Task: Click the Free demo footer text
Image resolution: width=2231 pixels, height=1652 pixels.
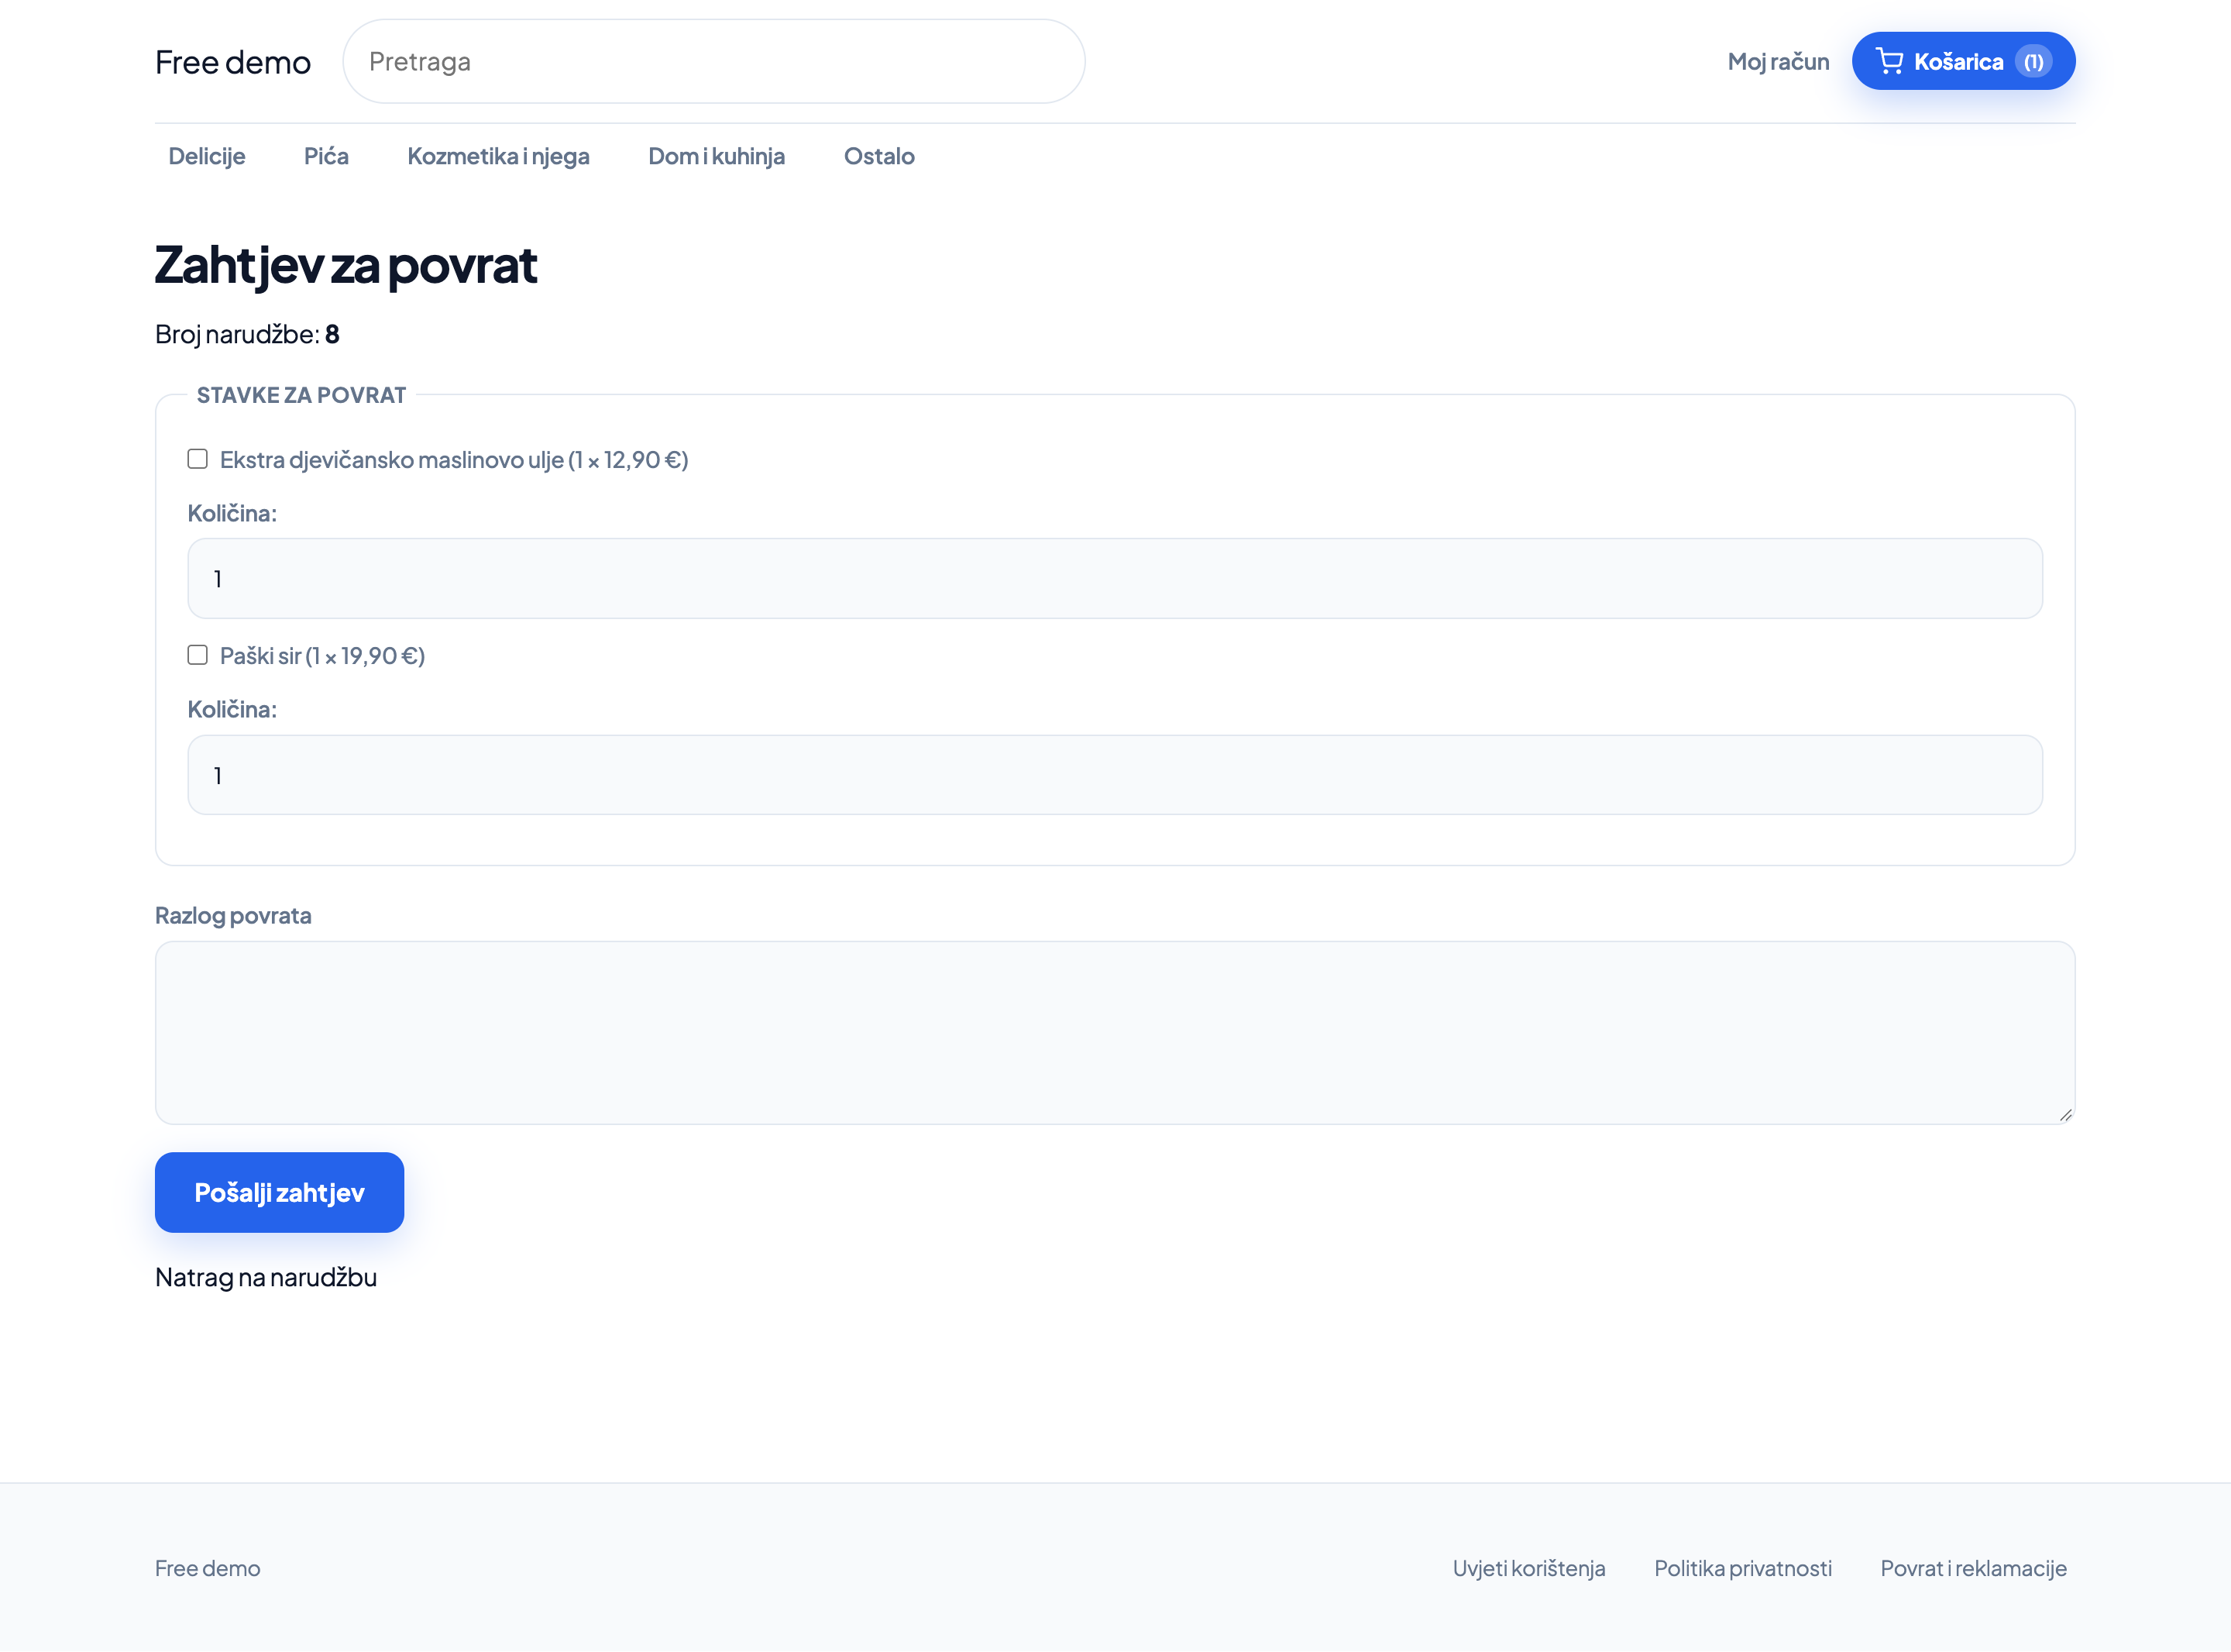Action: (x=207, y=1568)
